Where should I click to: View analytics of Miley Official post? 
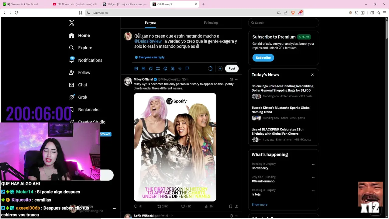click(x=209, y=206)
